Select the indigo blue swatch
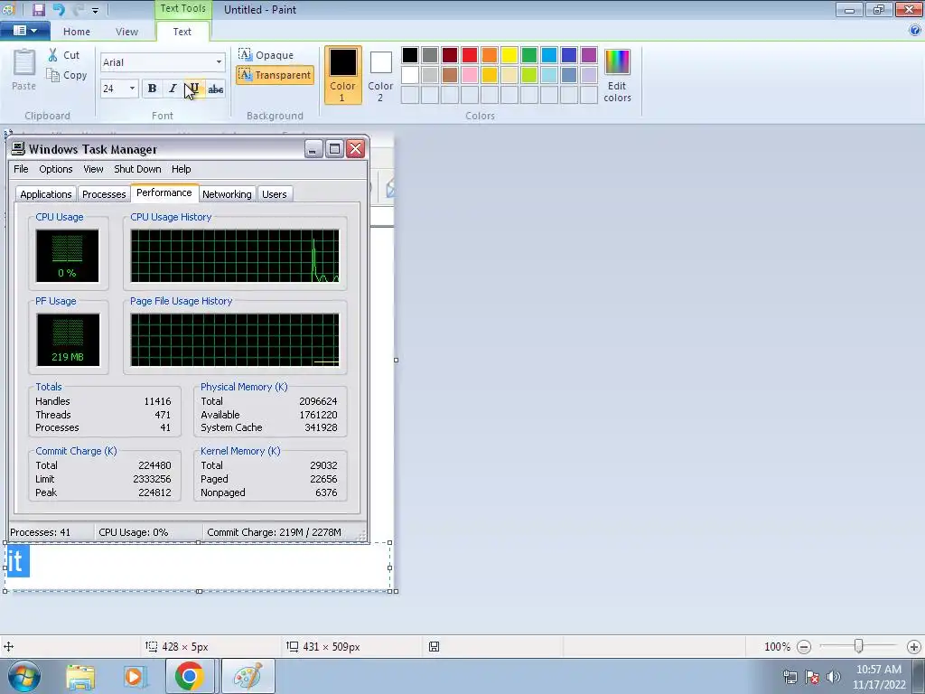The image size is (925, 694). pyautogui.click(x=569, y=55)
